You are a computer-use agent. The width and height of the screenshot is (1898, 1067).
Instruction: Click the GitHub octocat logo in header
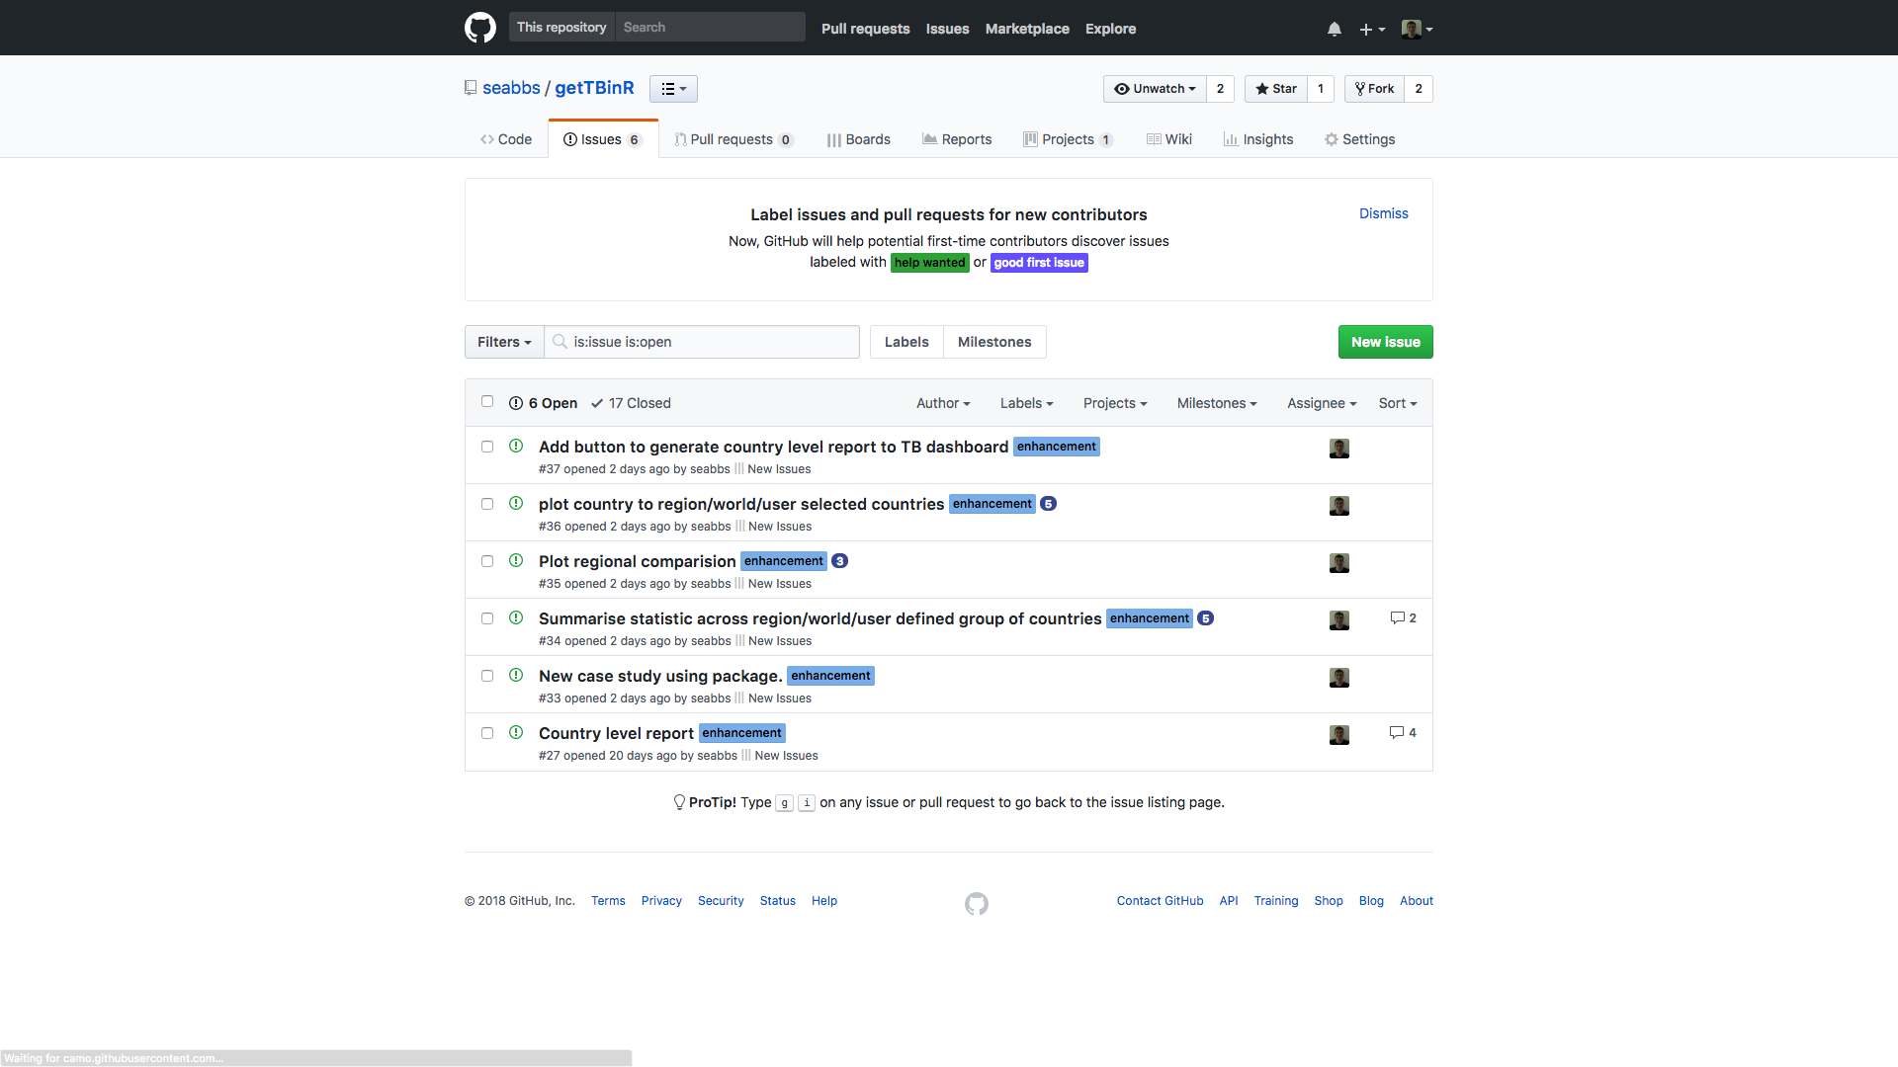click(480, 28)
